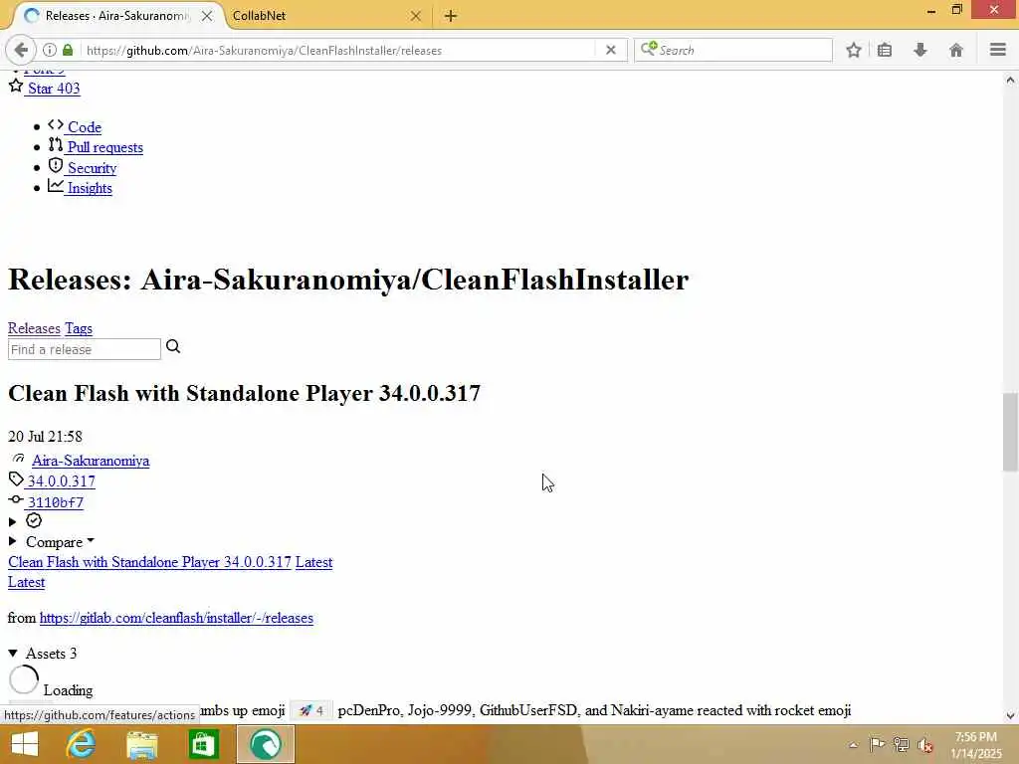This screenshot has height=764, width=1019.
Task: Click the scrollbar down arrow
Action: 1010,716
